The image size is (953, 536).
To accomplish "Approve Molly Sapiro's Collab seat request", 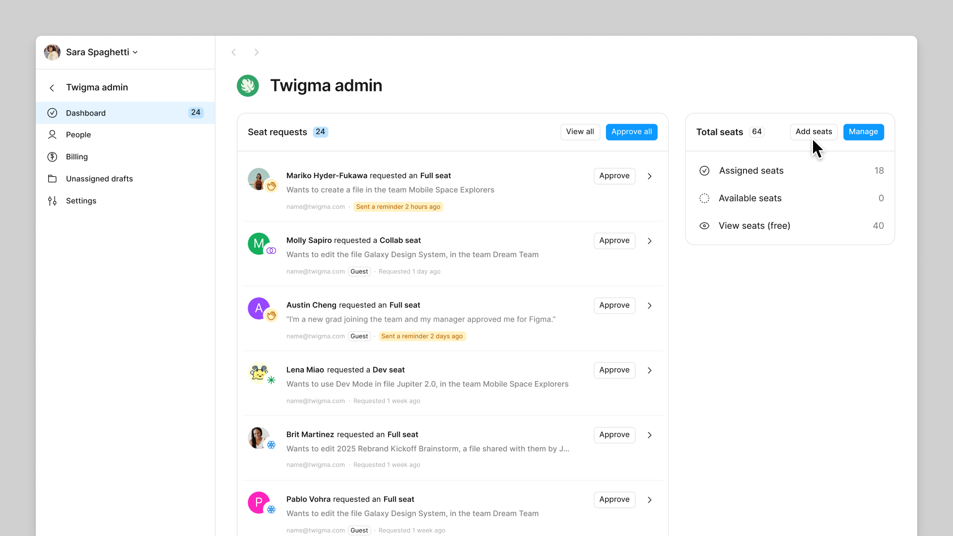I will 614,241.
